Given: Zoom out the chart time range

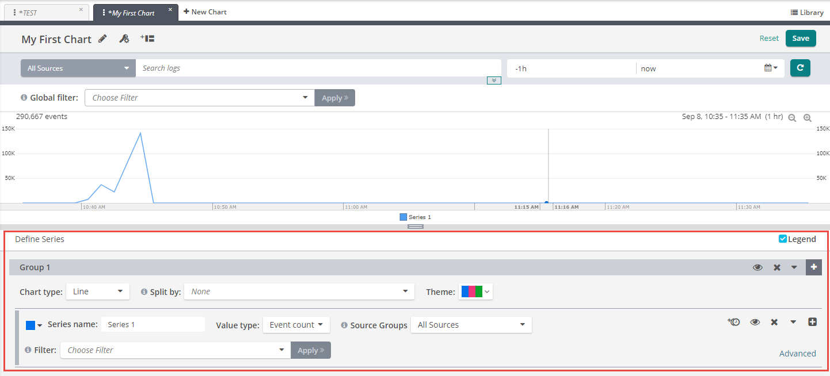Looking at the screenshot, I should [x=792, y=118].
